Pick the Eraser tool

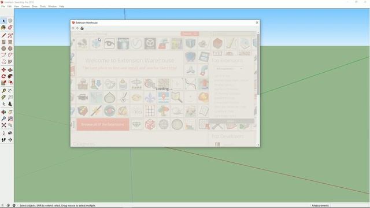click(10, 28)
